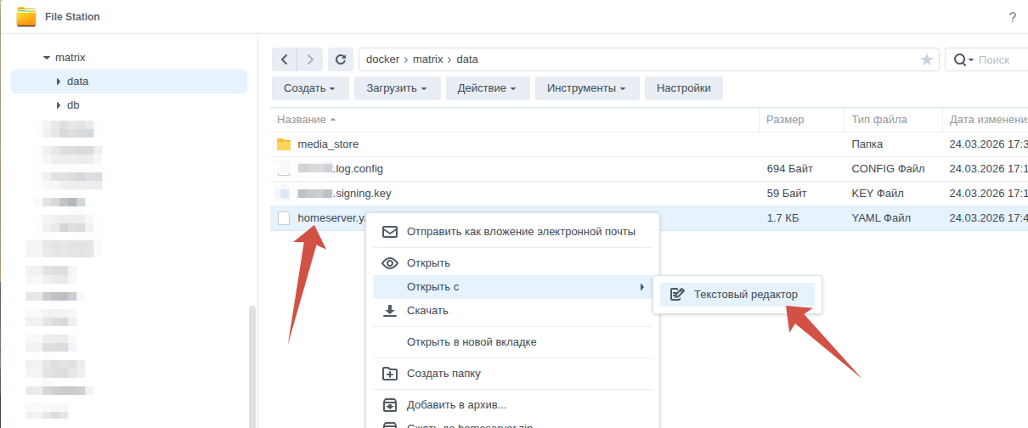
Task: Sort files by Размер column header
Action: [785, 120]
